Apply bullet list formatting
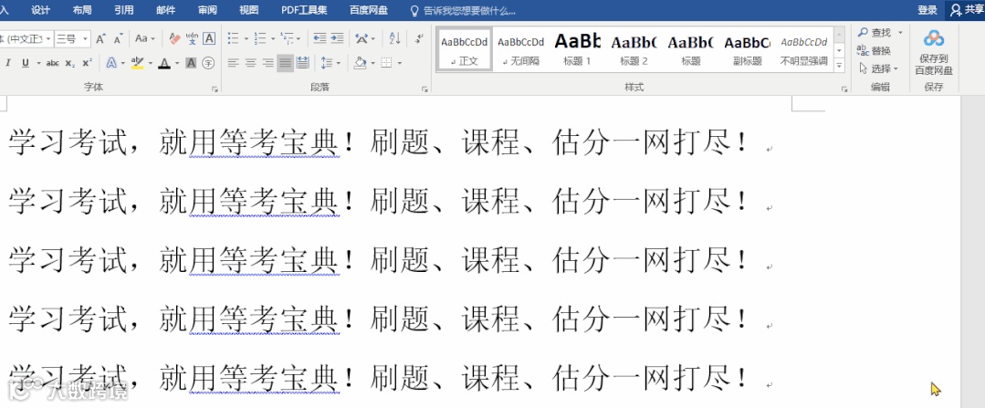The width and height of the screenshot is (985, 408). [233, 39]
